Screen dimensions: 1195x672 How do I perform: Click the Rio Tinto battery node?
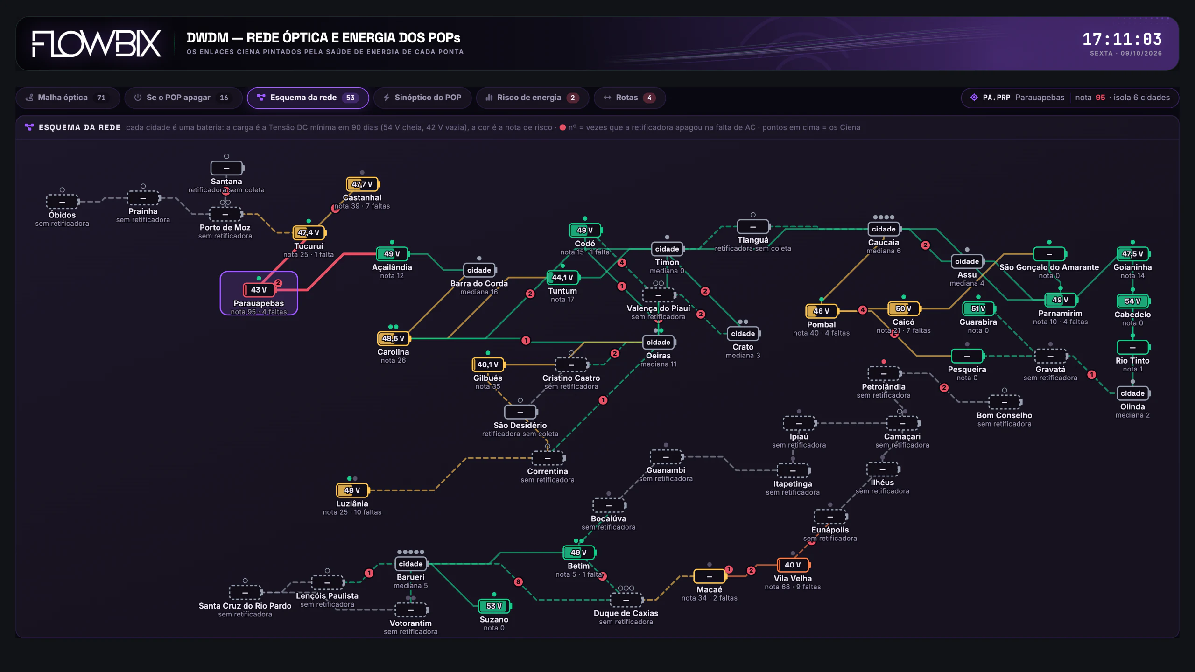(x=1132, y=347)
